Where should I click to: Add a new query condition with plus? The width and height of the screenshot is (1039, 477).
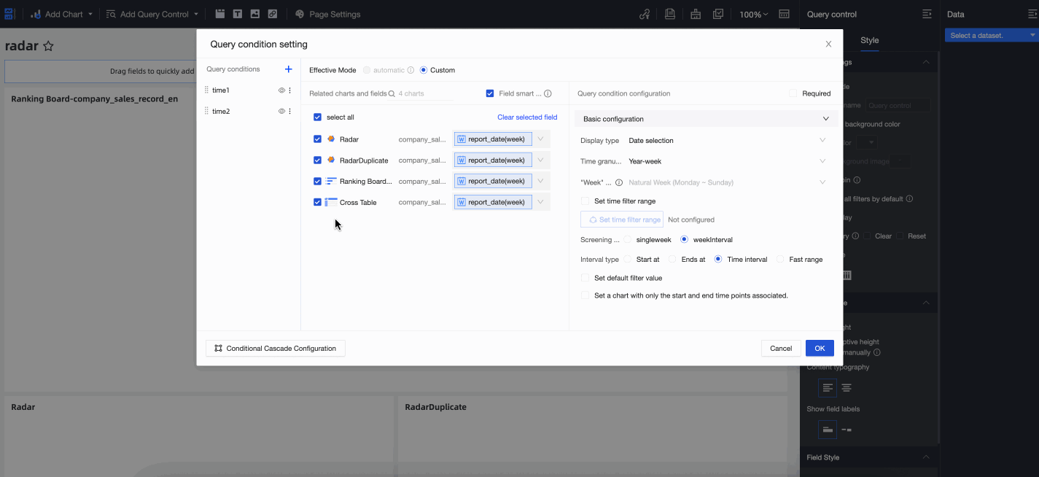click(288, 69)
